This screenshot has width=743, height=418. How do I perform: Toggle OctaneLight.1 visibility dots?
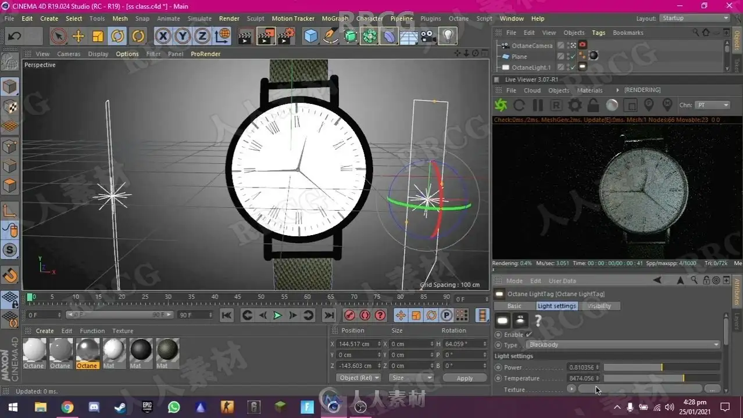click(x=567, y=67)
